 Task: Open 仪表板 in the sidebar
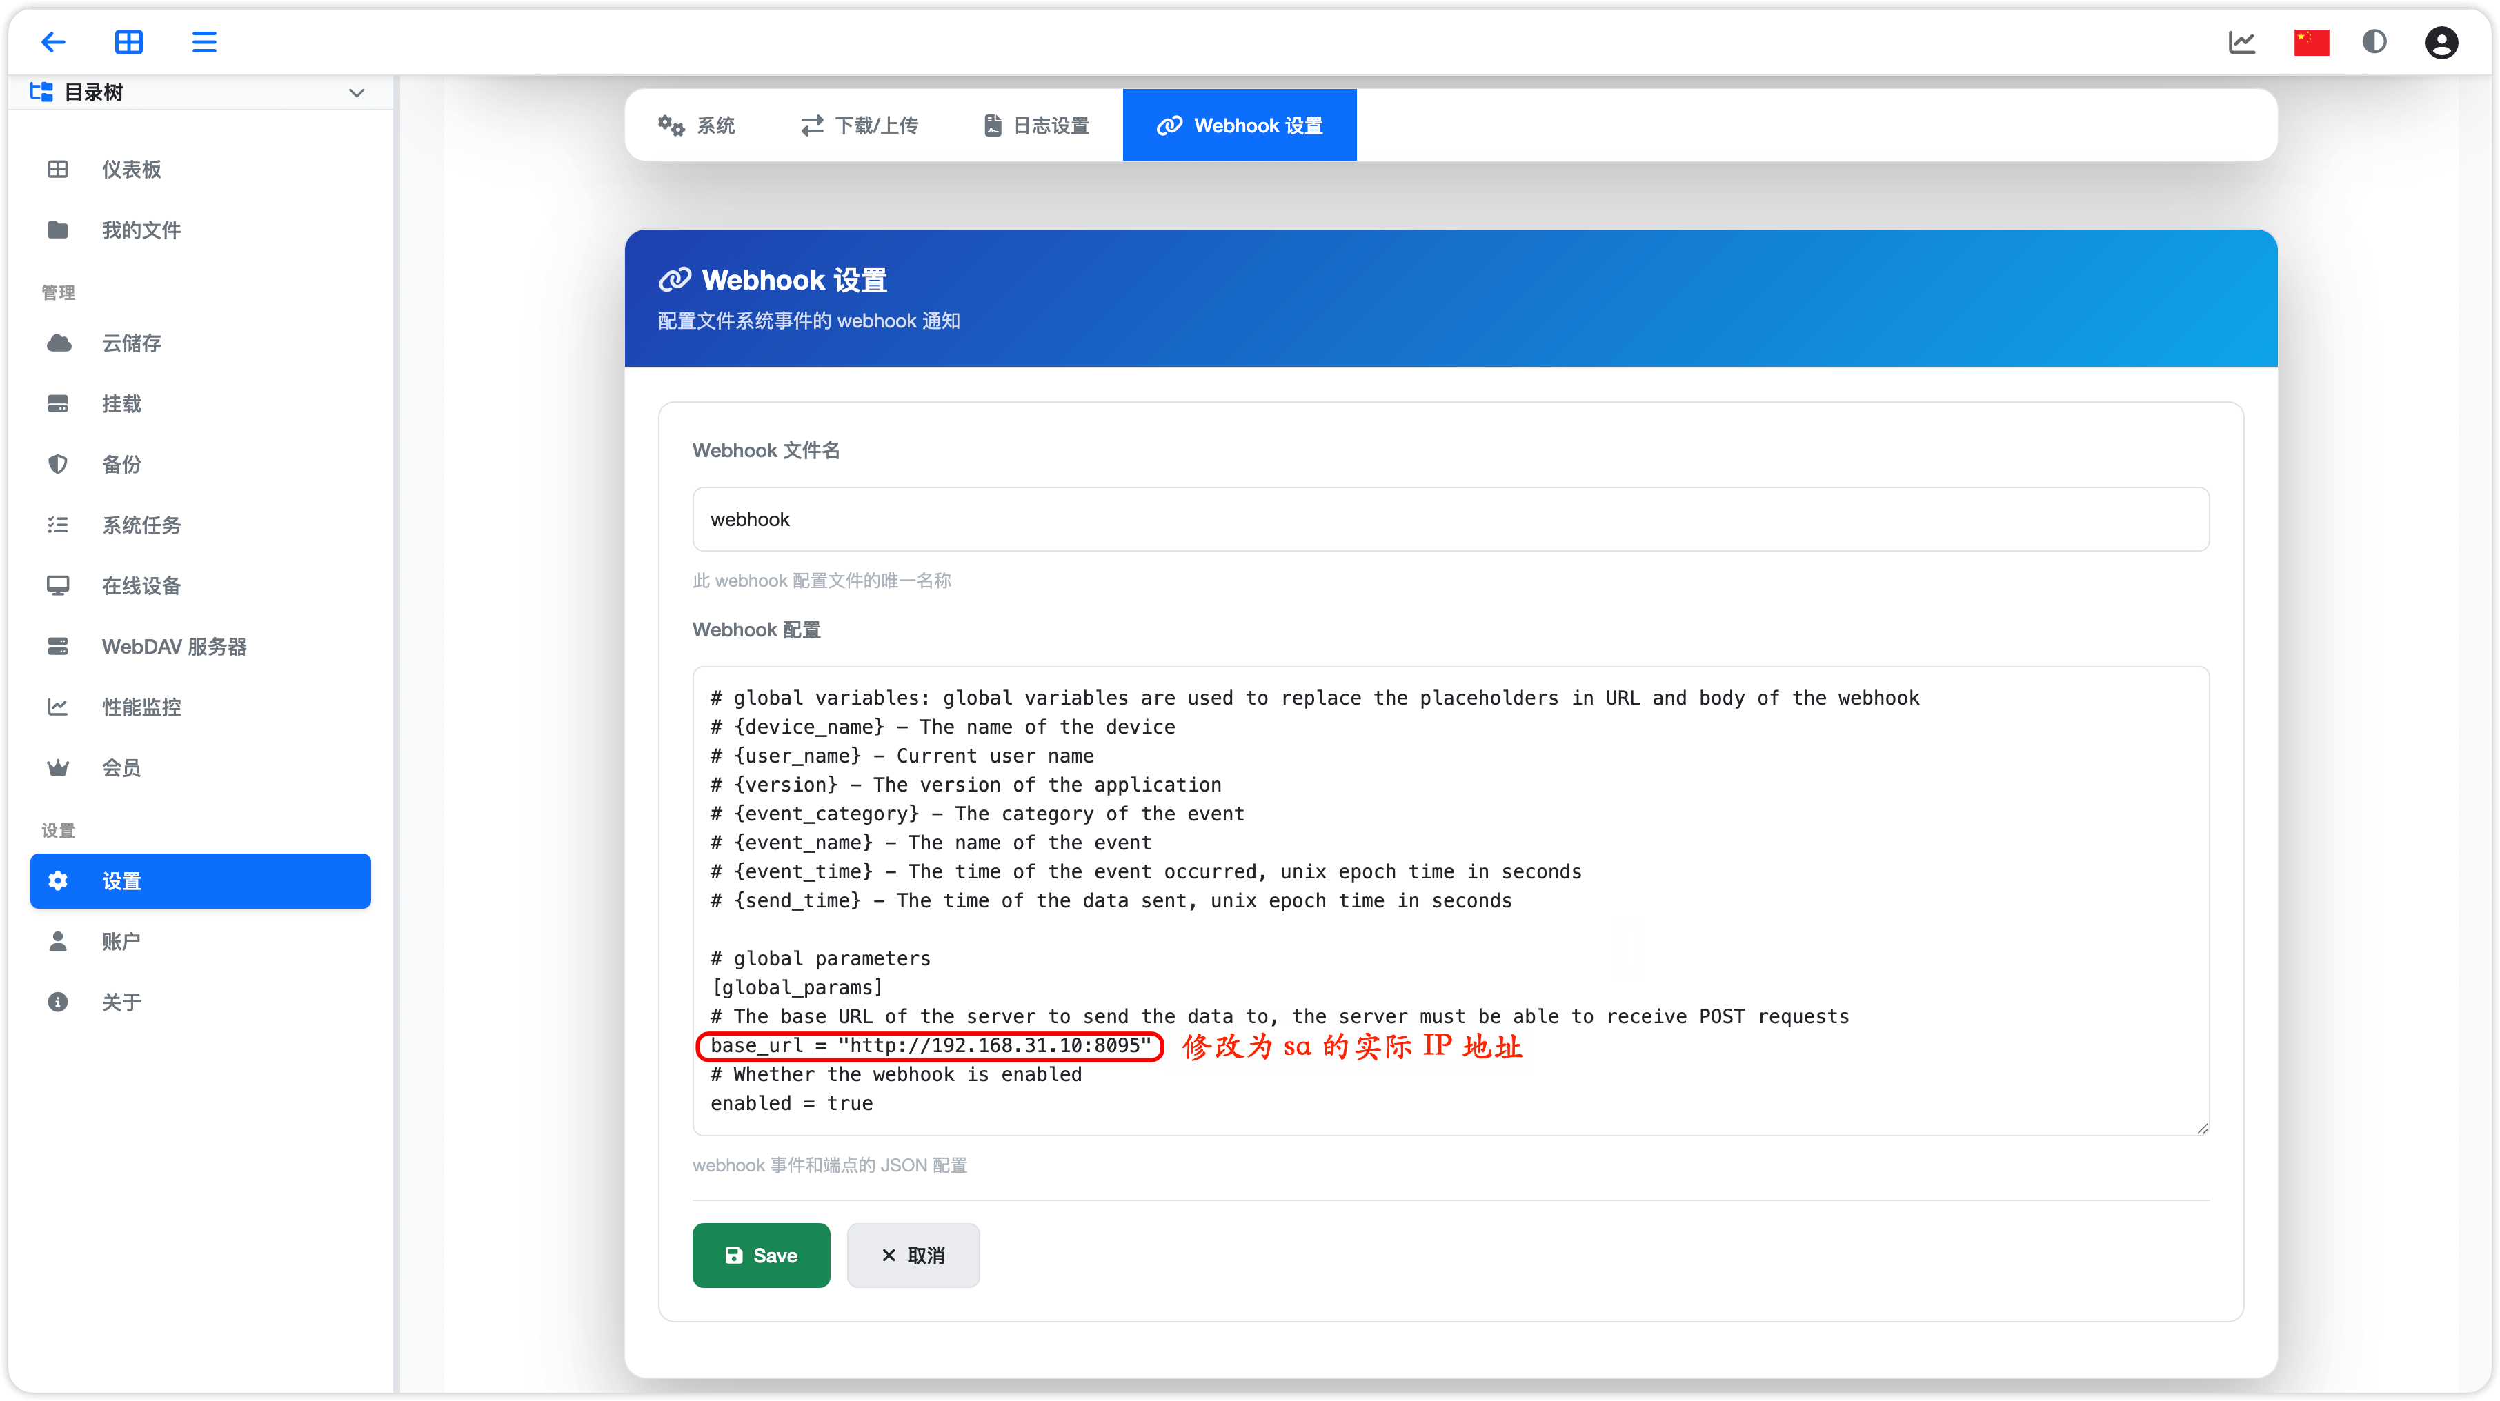pyautogui.click(x=132, y=169)
